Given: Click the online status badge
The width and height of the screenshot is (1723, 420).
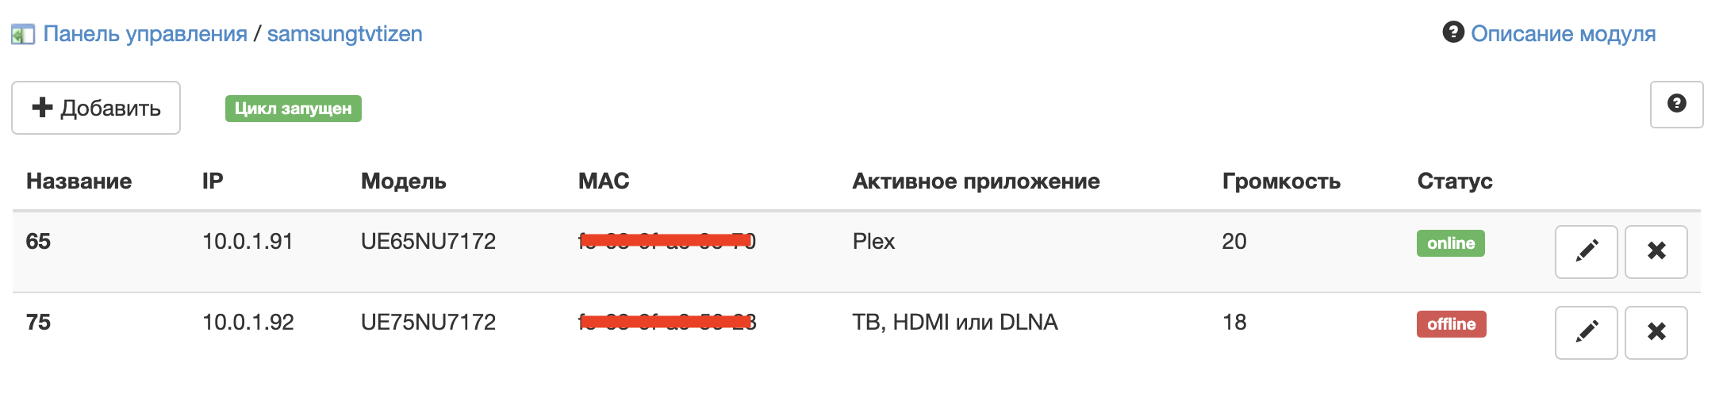Looking at the screenshot, I should [x=1450, y=243].
